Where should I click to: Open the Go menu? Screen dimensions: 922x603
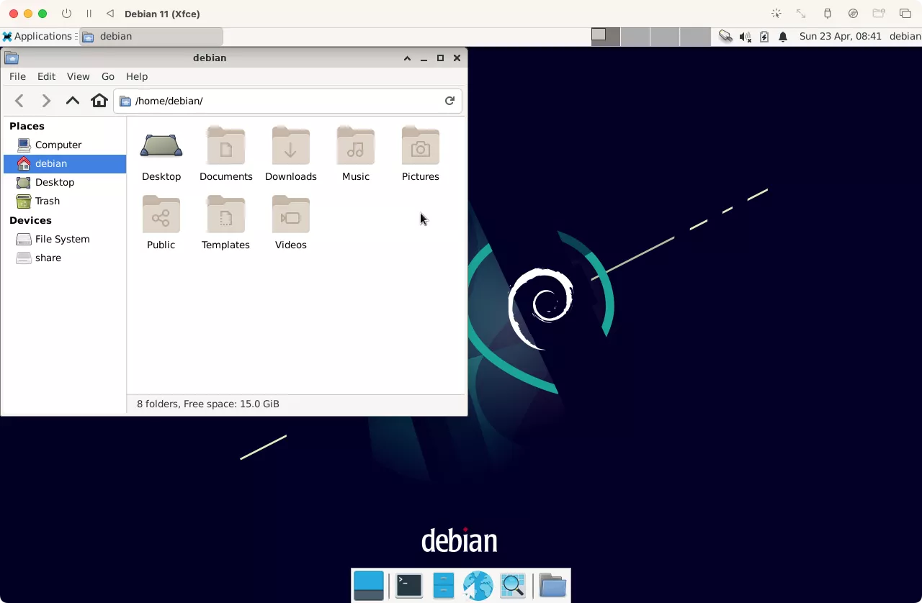pos(108,76)
